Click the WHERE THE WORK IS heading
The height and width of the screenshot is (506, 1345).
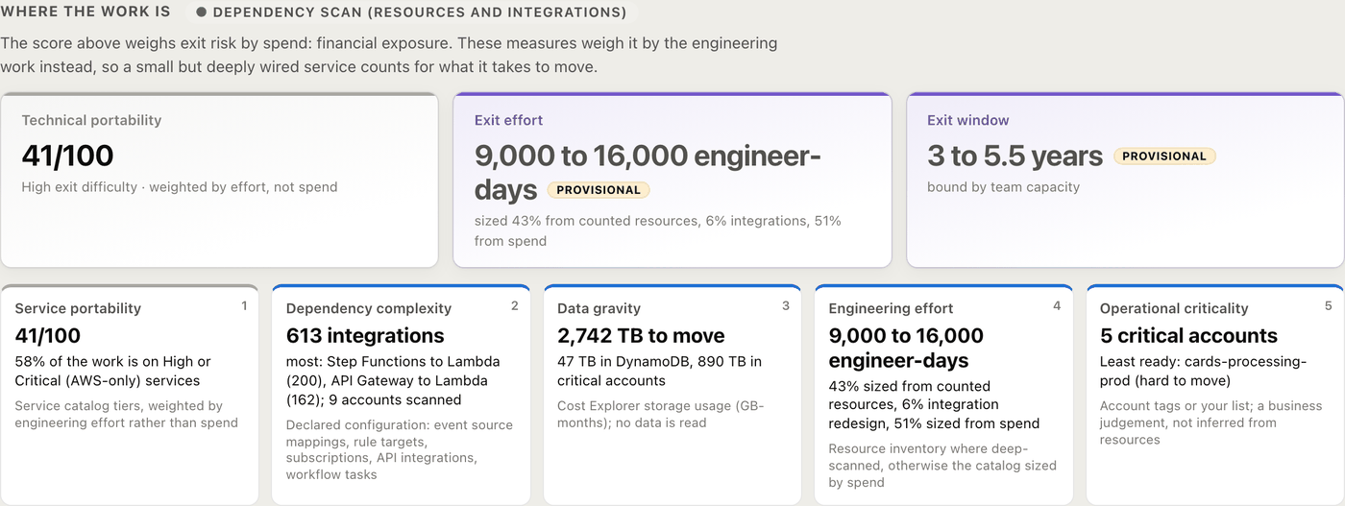click(x=86, y=12)
